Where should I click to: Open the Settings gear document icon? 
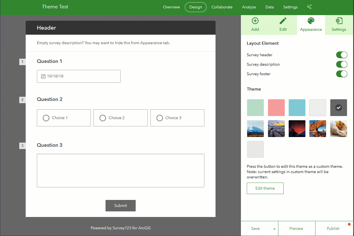click(x=339, y=21)
